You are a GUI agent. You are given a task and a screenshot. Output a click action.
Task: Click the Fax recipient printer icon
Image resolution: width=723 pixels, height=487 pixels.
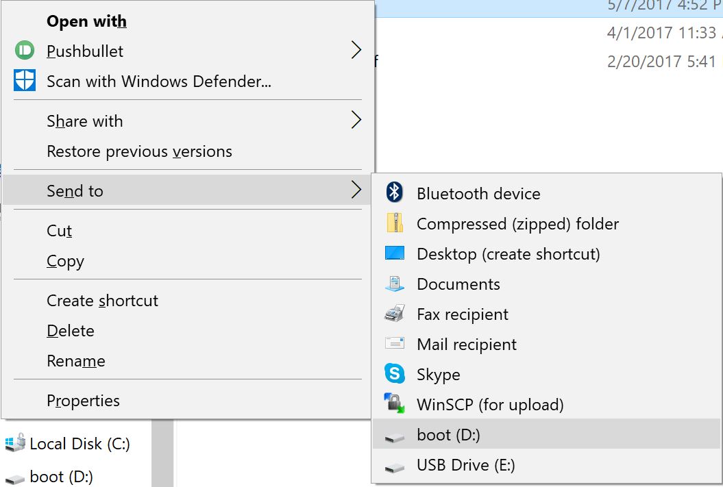pyautogui.click(x=394, y=314)
